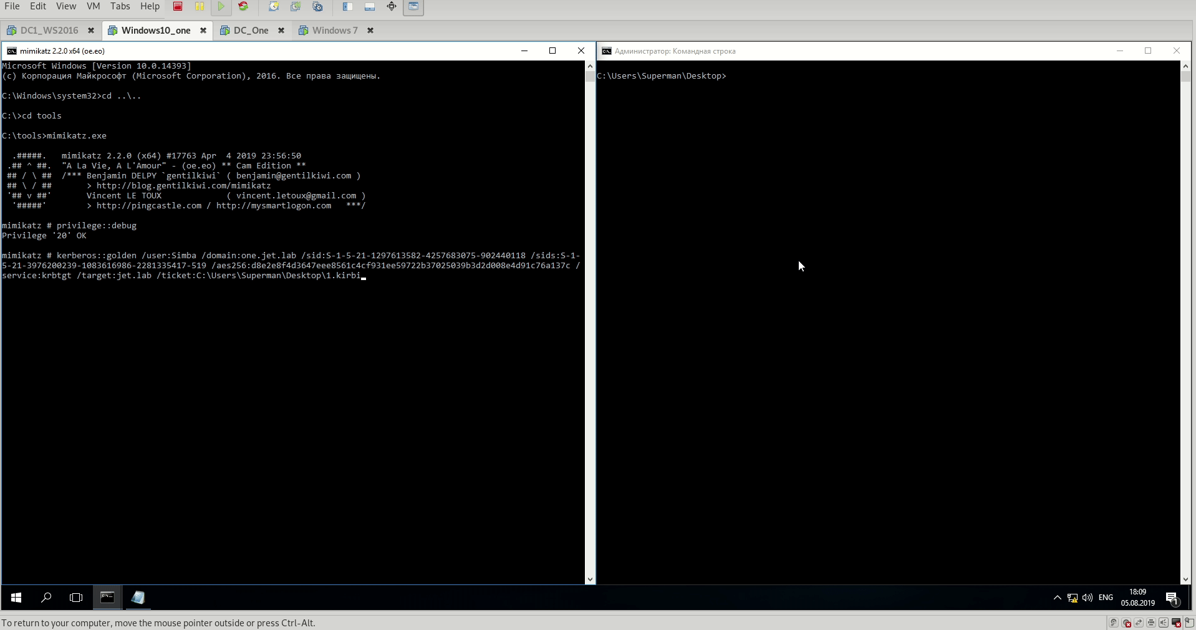Click the volume speaker tray icon
Screen dimensions: 1196x630
pos(1087,598)
